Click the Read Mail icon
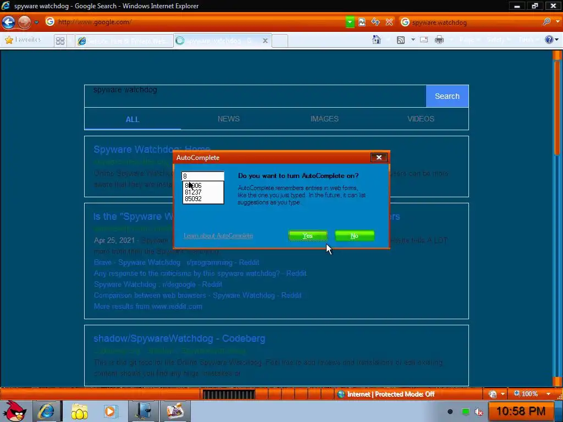The width and height of the screenshot is (563, 422). click(x=424, y=40)
